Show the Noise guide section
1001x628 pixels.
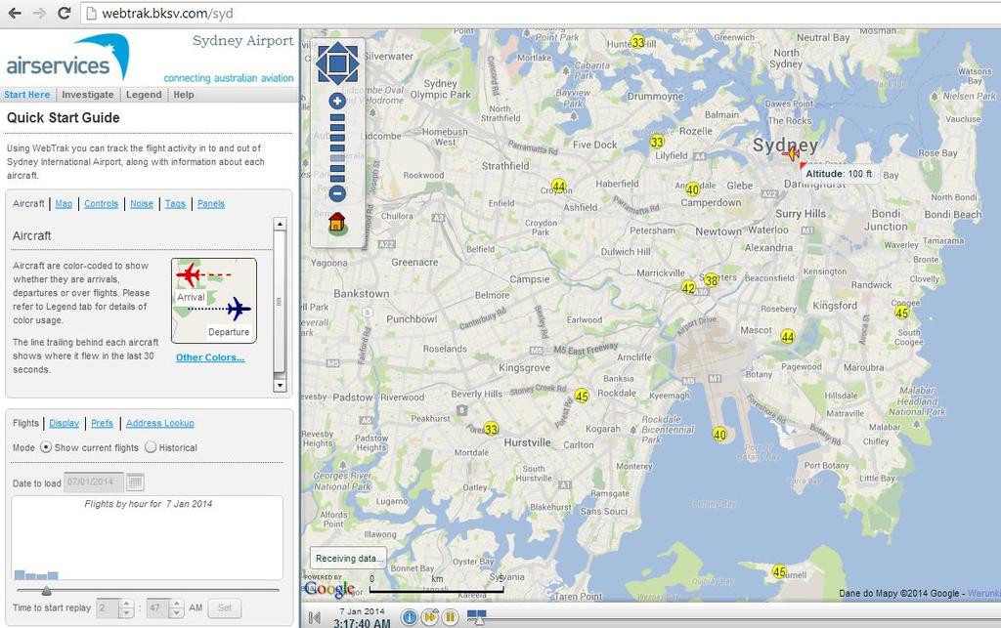[x=142, y=204]
